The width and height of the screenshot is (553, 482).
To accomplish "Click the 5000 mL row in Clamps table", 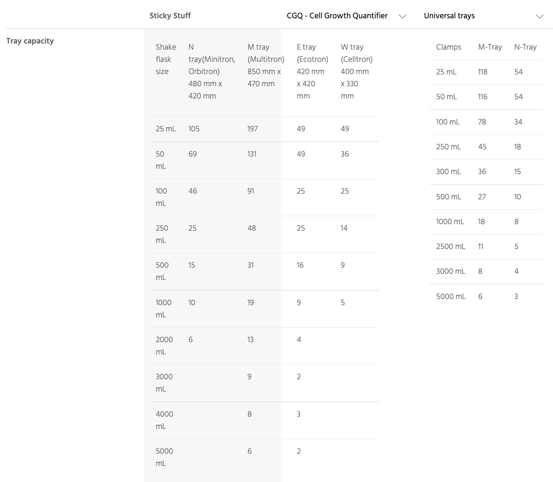I will click(x=486, y=296).
